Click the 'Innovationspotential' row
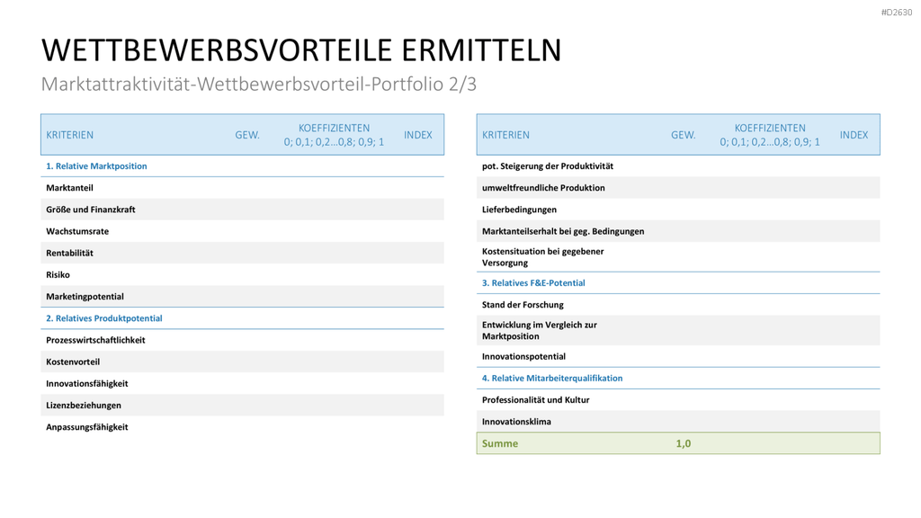Screen dimensions: 921x518 (678, 356)
